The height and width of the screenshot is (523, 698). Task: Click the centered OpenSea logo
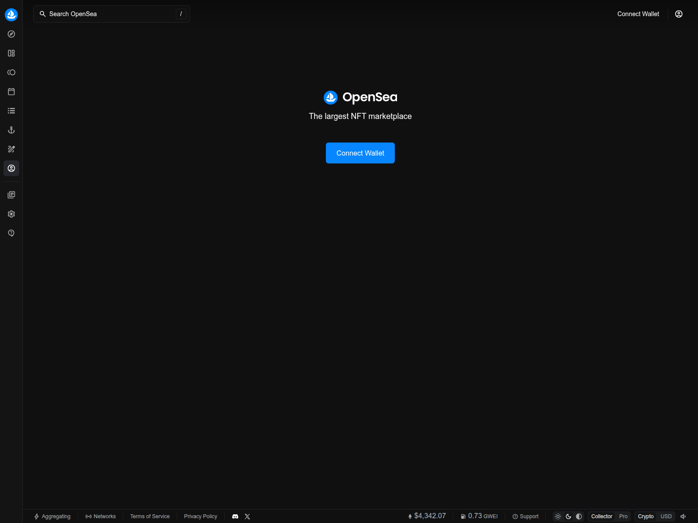pyautogui.click(x=360, y=97)
